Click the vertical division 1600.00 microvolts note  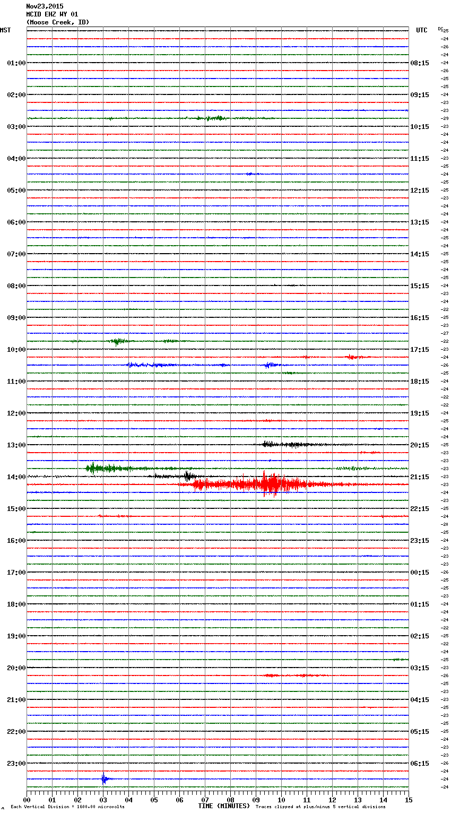(x=67, y=807)
